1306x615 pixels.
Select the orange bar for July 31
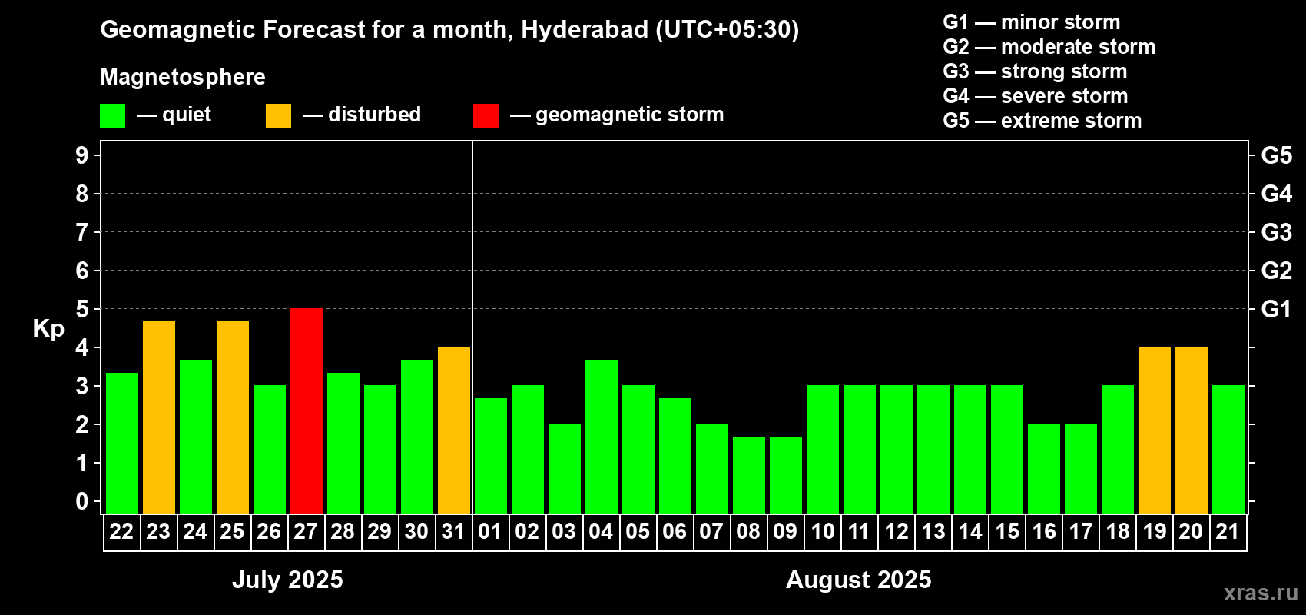tap(454, 430)
